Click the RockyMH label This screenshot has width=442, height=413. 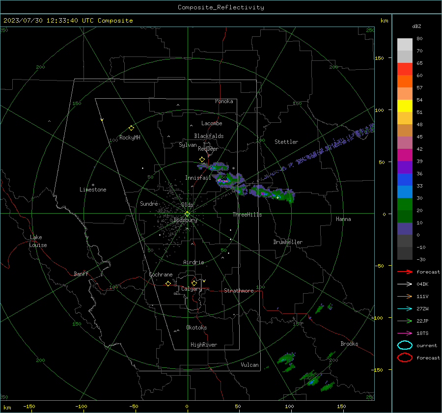(x=130, y=138)
